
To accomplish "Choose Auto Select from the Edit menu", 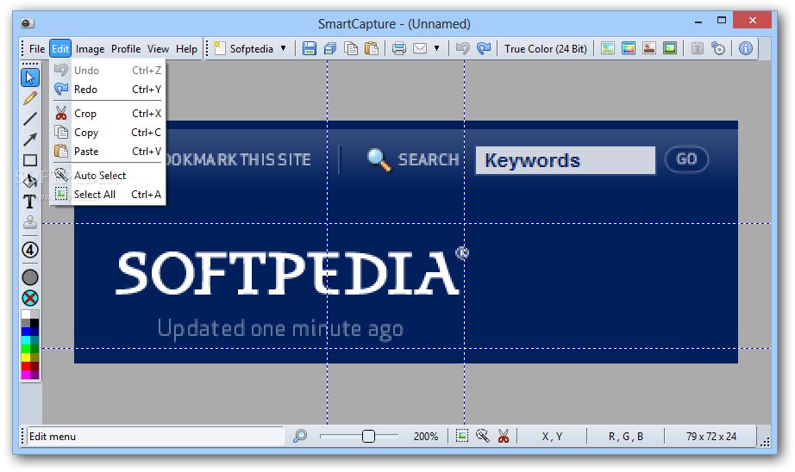I will (x=108, y=175).
